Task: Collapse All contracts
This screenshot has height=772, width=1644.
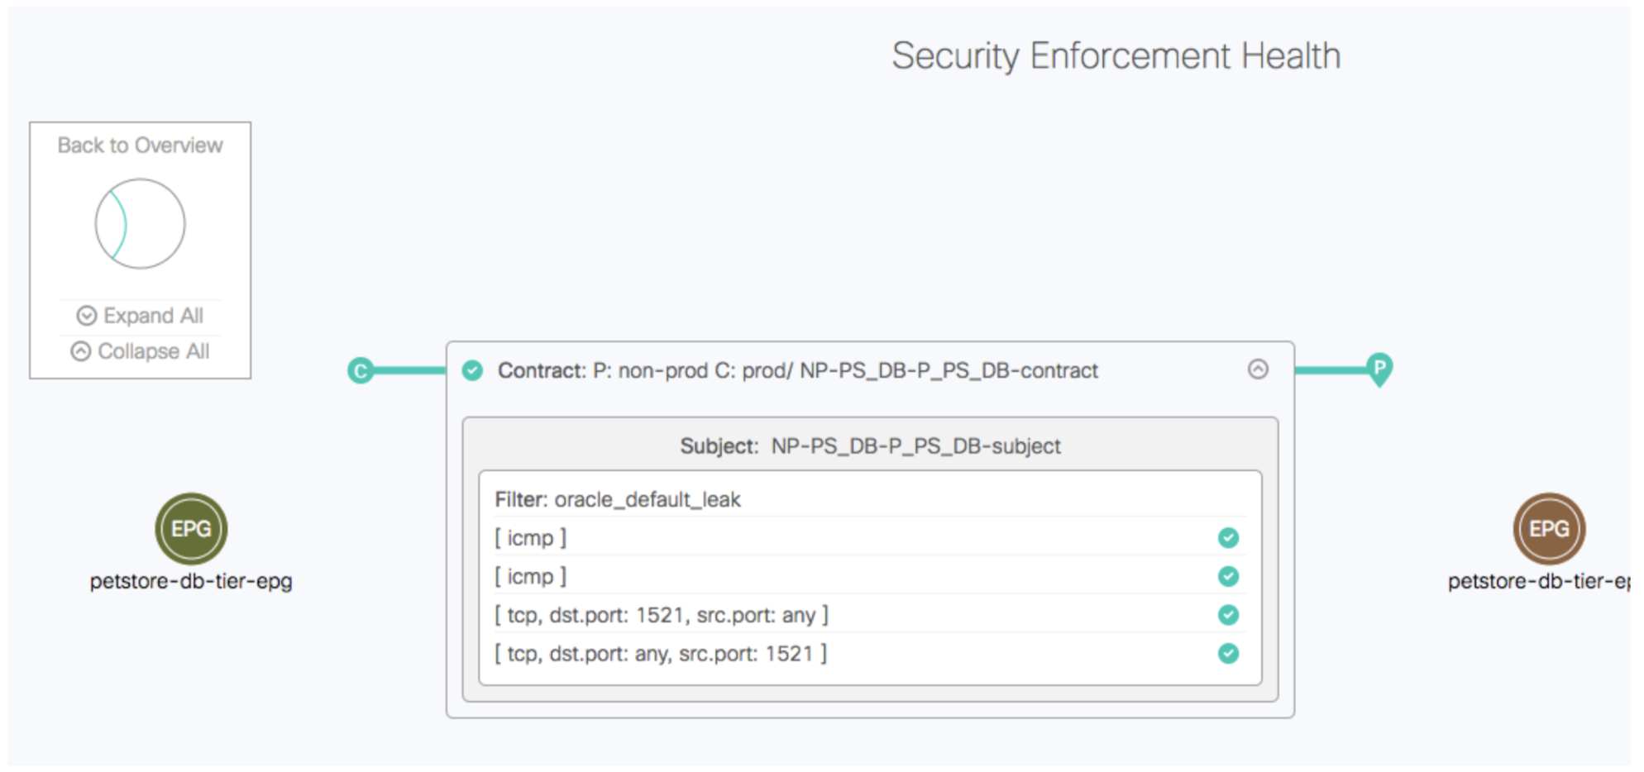Action: tap(141, 351)
